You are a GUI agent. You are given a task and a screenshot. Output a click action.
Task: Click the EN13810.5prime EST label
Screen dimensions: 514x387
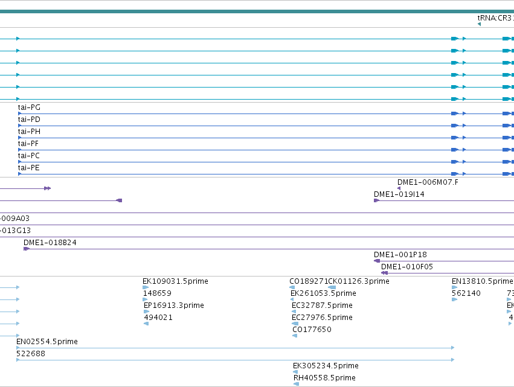[x=483, y=281]
